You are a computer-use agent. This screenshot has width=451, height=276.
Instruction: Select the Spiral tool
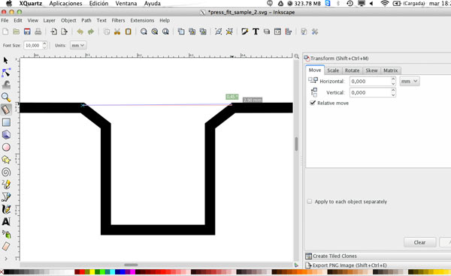tap(6, 172)
